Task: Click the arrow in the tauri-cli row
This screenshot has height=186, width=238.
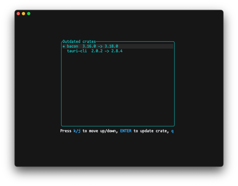Action: click(x=107, y=51)
